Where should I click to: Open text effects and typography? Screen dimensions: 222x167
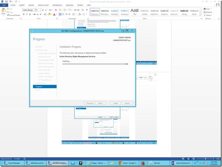[x=45, y=14]
